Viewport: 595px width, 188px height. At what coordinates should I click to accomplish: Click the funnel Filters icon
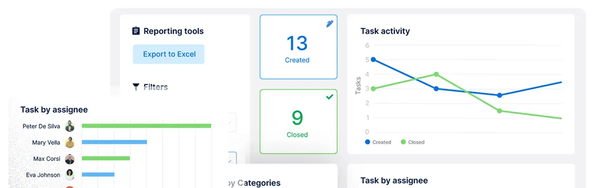(136, 87)
